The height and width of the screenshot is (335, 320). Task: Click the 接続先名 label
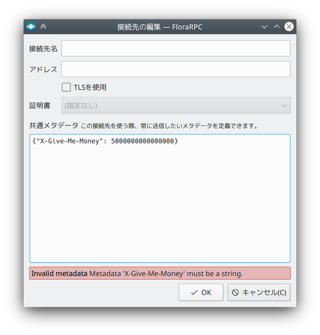pos(44,49)
